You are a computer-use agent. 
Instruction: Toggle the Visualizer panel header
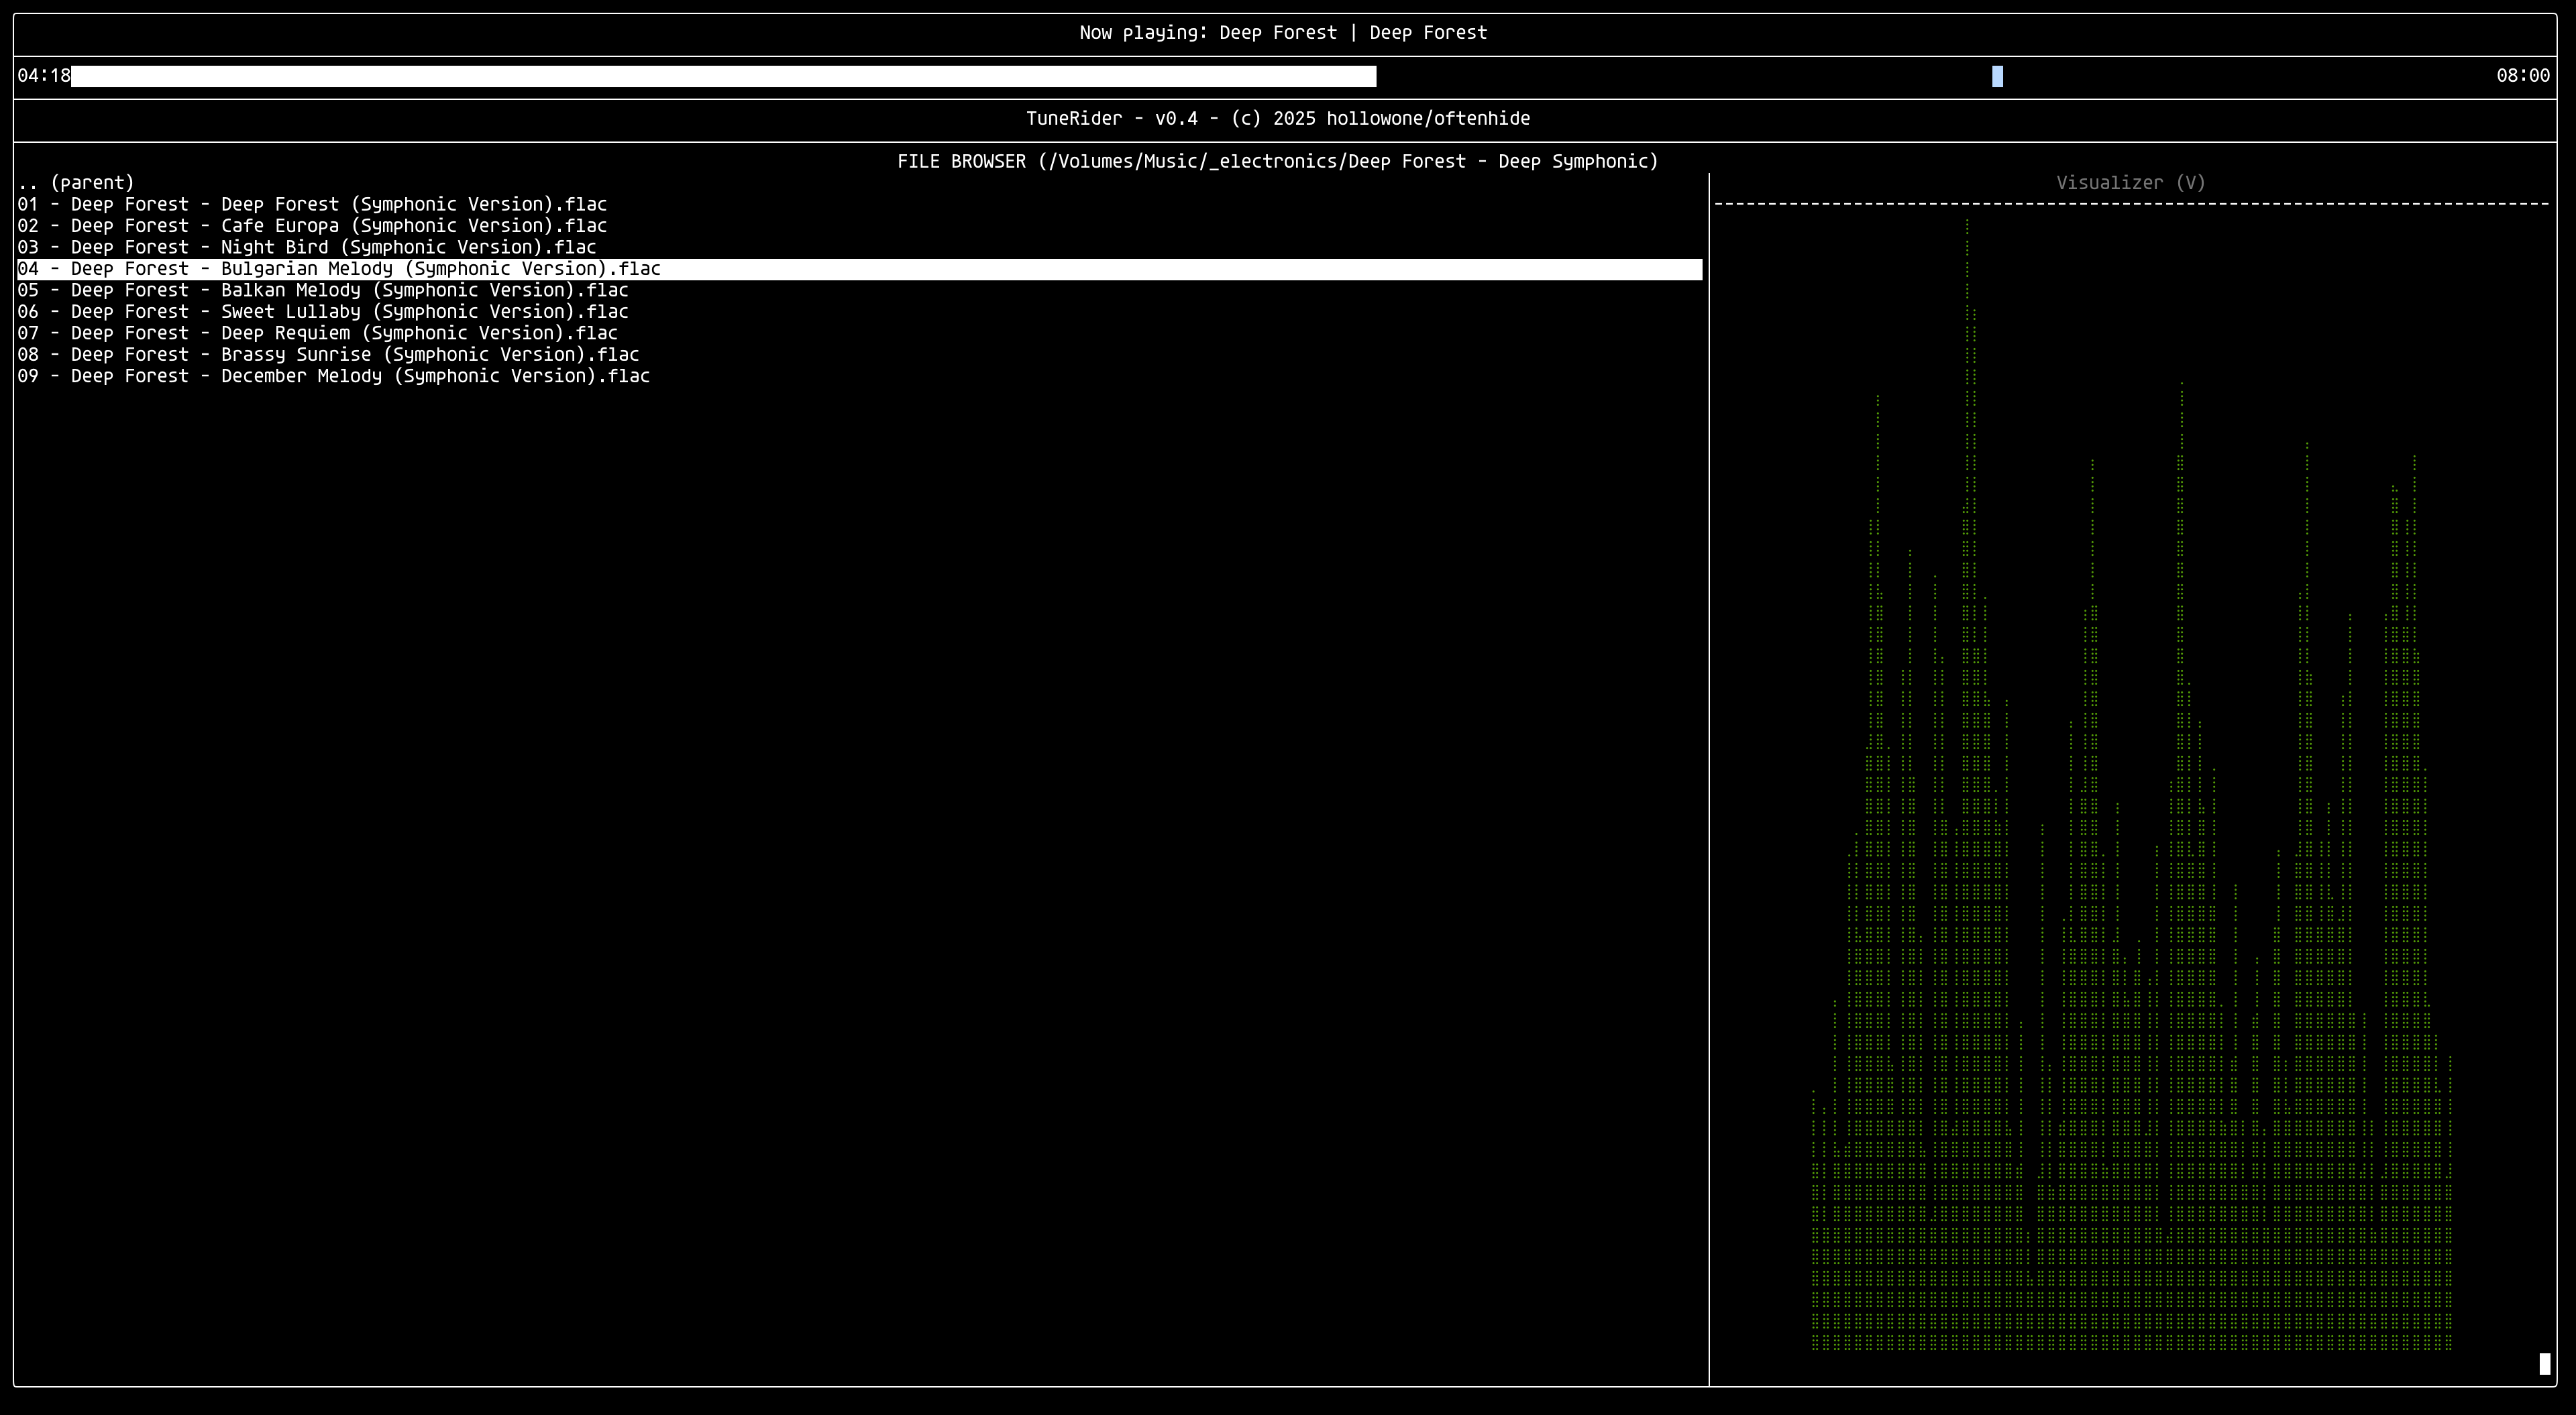[2129, 182]
